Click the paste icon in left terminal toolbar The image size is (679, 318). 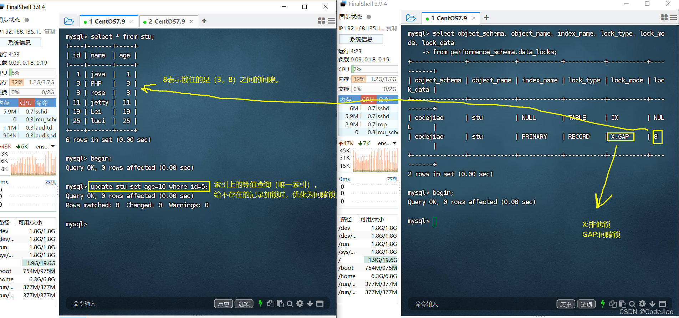pos(280,304)
